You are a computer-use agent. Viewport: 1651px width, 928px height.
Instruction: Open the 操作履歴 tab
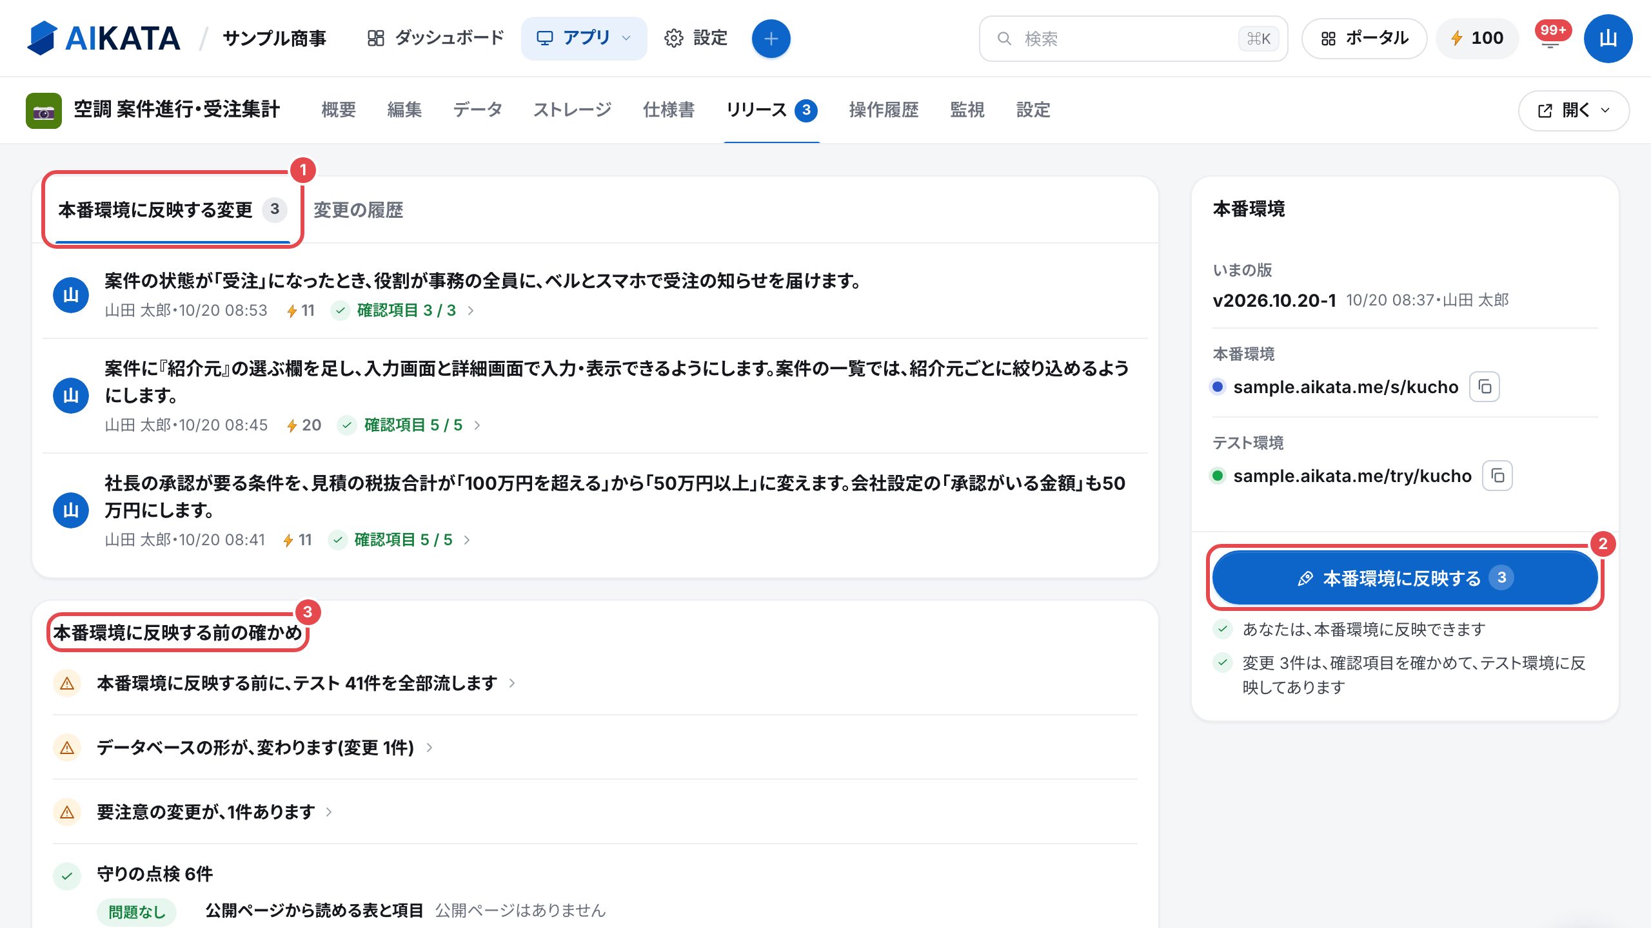[884, 110]
